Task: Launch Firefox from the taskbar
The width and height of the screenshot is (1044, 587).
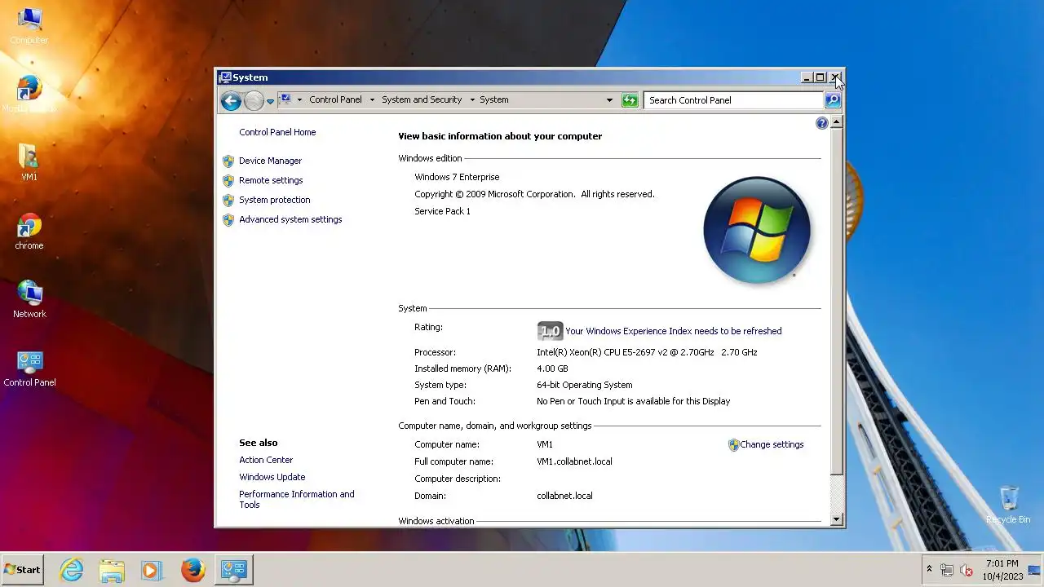Action: coord(192,570)
